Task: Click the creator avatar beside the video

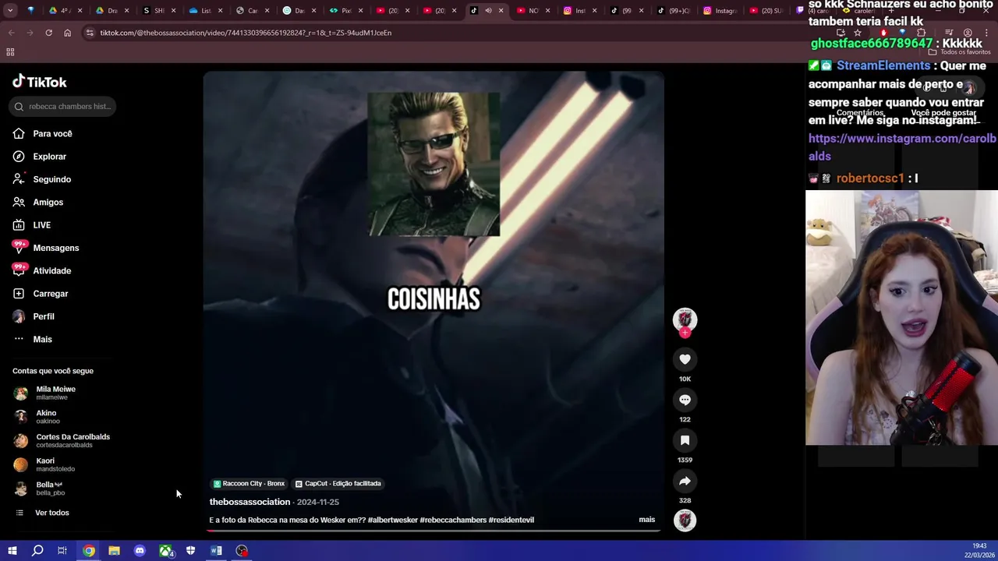Action: click(685, 319)
